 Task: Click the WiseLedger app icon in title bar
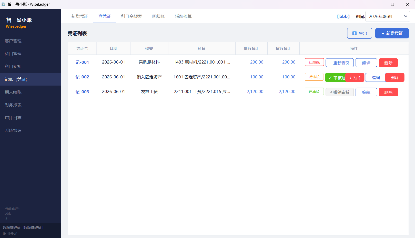(x=3, y=4)
